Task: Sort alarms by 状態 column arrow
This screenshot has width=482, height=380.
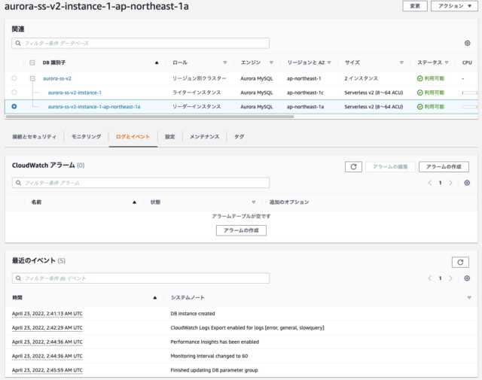Action: [254, 202]
